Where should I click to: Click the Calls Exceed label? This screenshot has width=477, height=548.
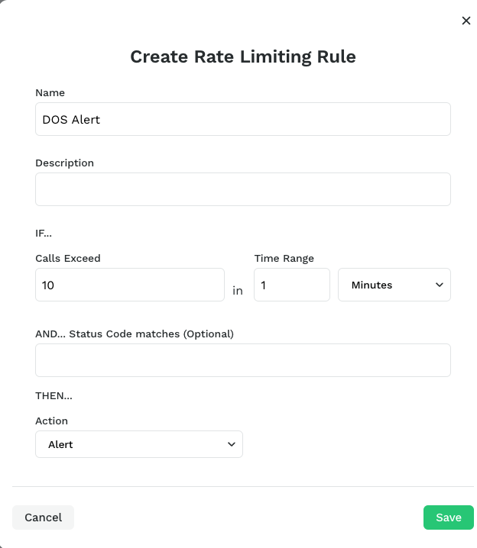[68, 258]
